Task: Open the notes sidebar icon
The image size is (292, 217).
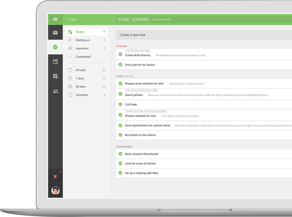Action: pyautogui.click(x=55, y=76)
